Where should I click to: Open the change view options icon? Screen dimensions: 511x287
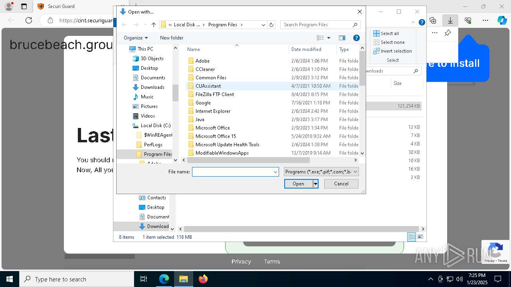[320, 38]
